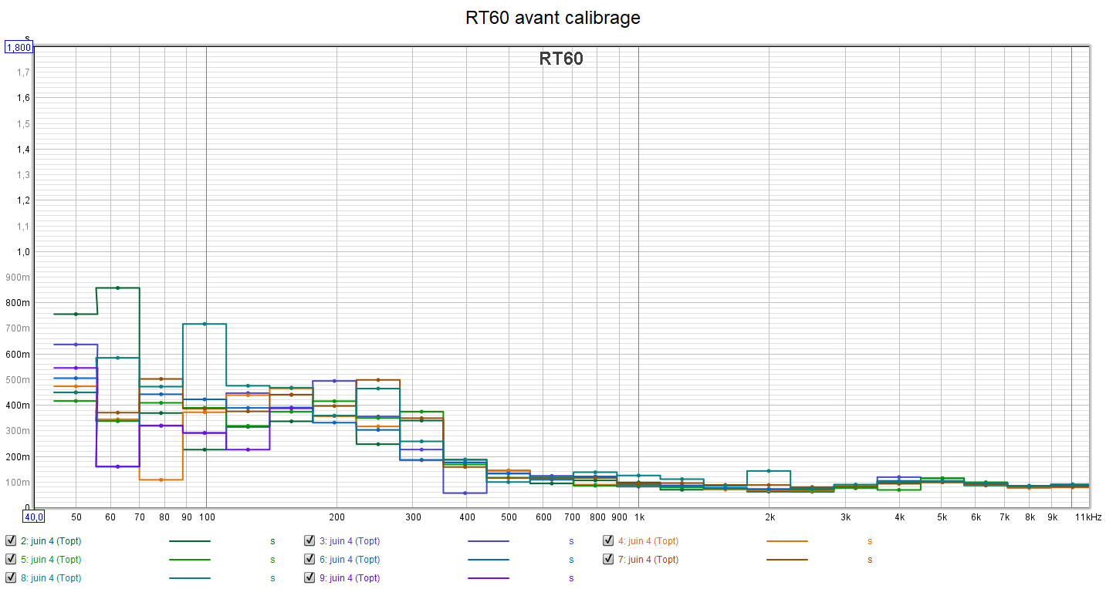Toggle the trace 9 checkbox
The height and width of the screenshot is (589, 1106).
click(309, 578)
